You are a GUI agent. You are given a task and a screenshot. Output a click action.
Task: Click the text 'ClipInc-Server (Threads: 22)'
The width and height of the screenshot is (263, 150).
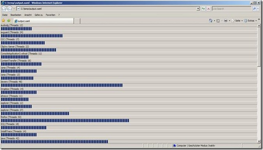(15, 46)
